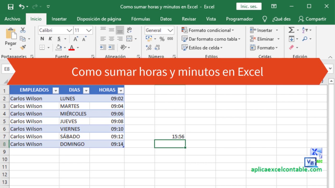Click the Inic. ses. button
This screenshot has width=335, height=188.
pyautogui.click(x=249, y=6)
